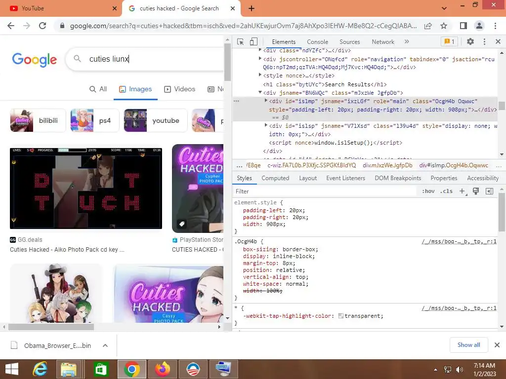Expand the div class ndYZfc node
This screenshot has height=379, width=506.
pyautogui.click(x=260, y=50)
